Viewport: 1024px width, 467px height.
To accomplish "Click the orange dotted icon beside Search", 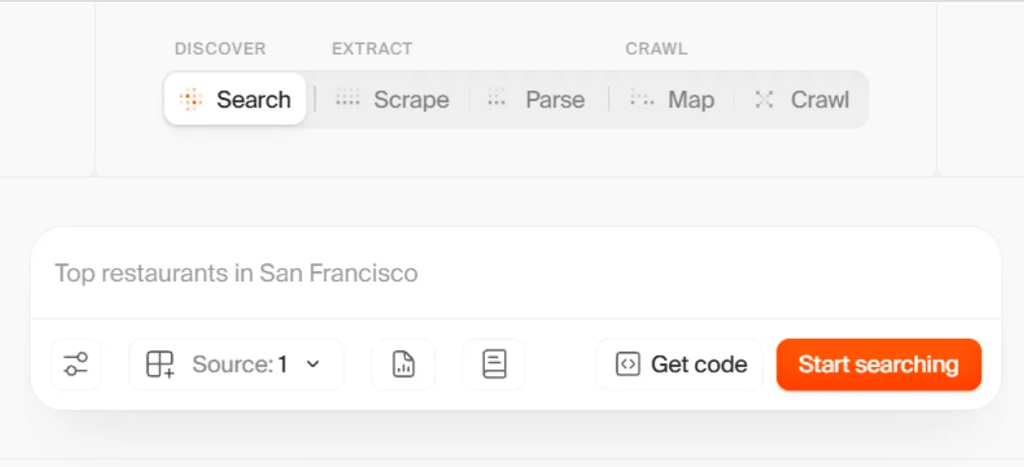I will click(x=192, y=99).
